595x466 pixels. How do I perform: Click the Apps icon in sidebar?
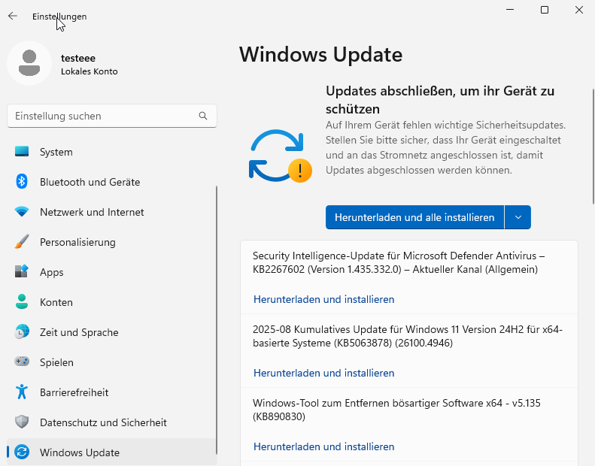pyautogui.click(x=22, y=272)
